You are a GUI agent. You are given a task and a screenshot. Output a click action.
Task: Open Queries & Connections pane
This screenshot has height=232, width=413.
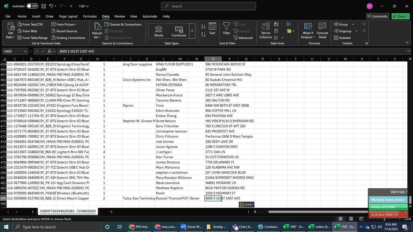tap(123, 24)
